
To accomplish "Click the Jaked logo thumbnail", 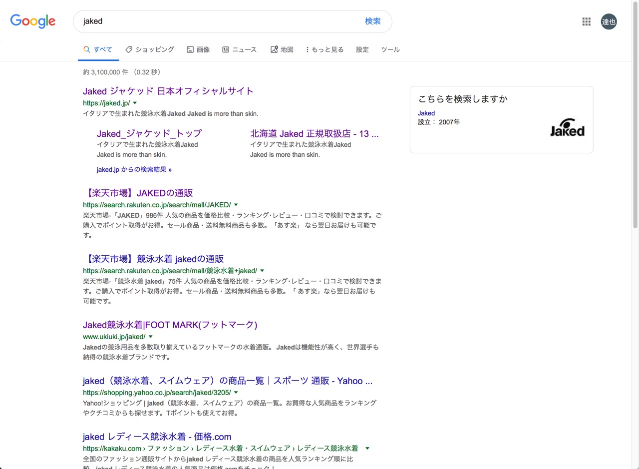I will tap(567, 127).
